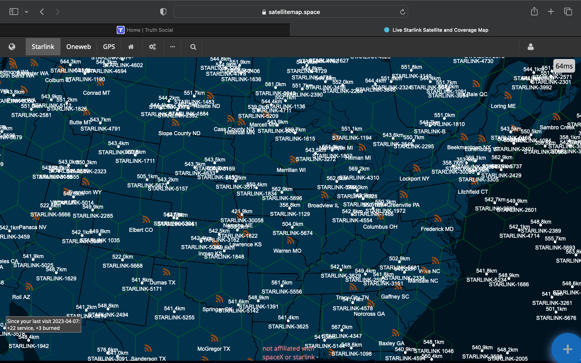Click the 64ms latency badge
This screenshot has width=581, height=363.
pos(564,66)
